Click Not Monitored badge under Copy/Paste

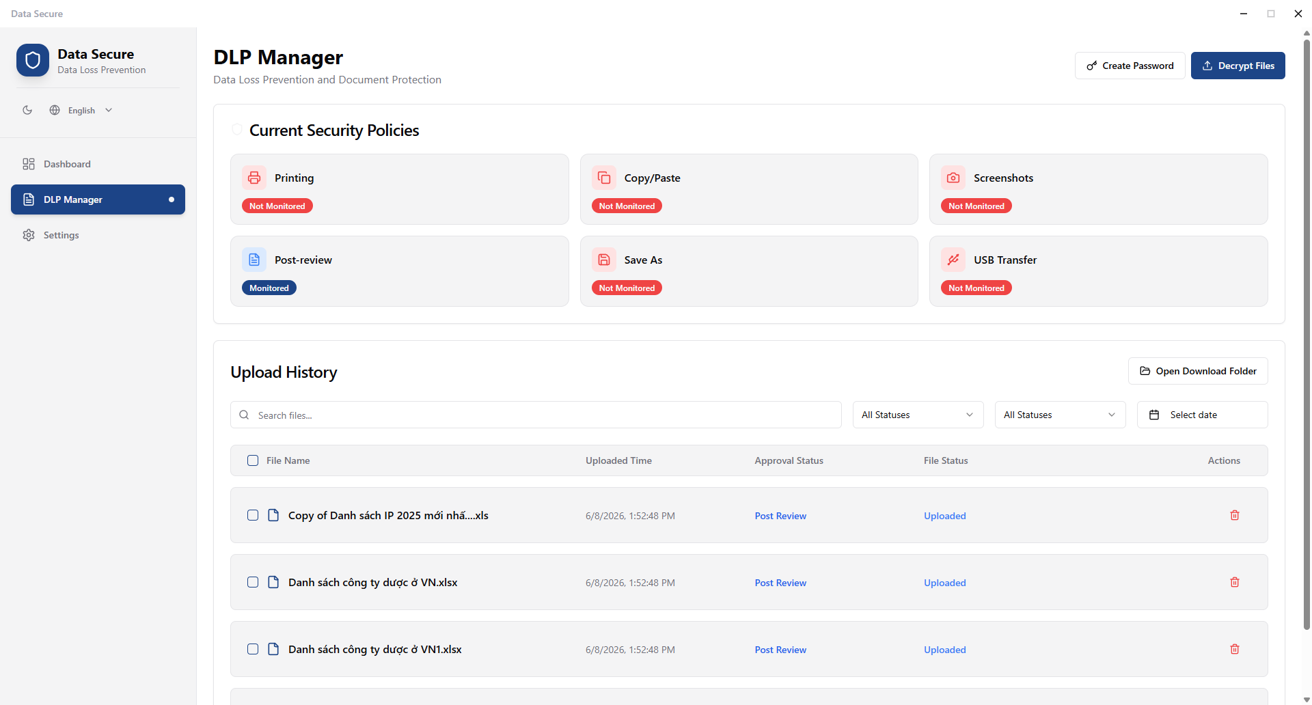(x=627, y=206)
